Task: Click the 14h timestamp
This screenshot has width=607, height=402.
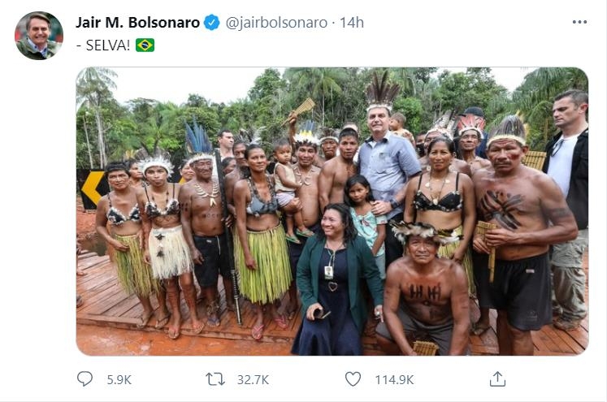Action: coord(352,23)
